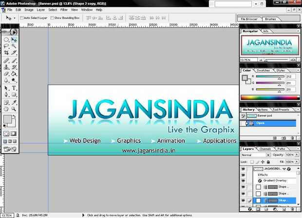Toggle Lock all padlock in Layers panel
302x218 pixels.
tap(268, 162)
